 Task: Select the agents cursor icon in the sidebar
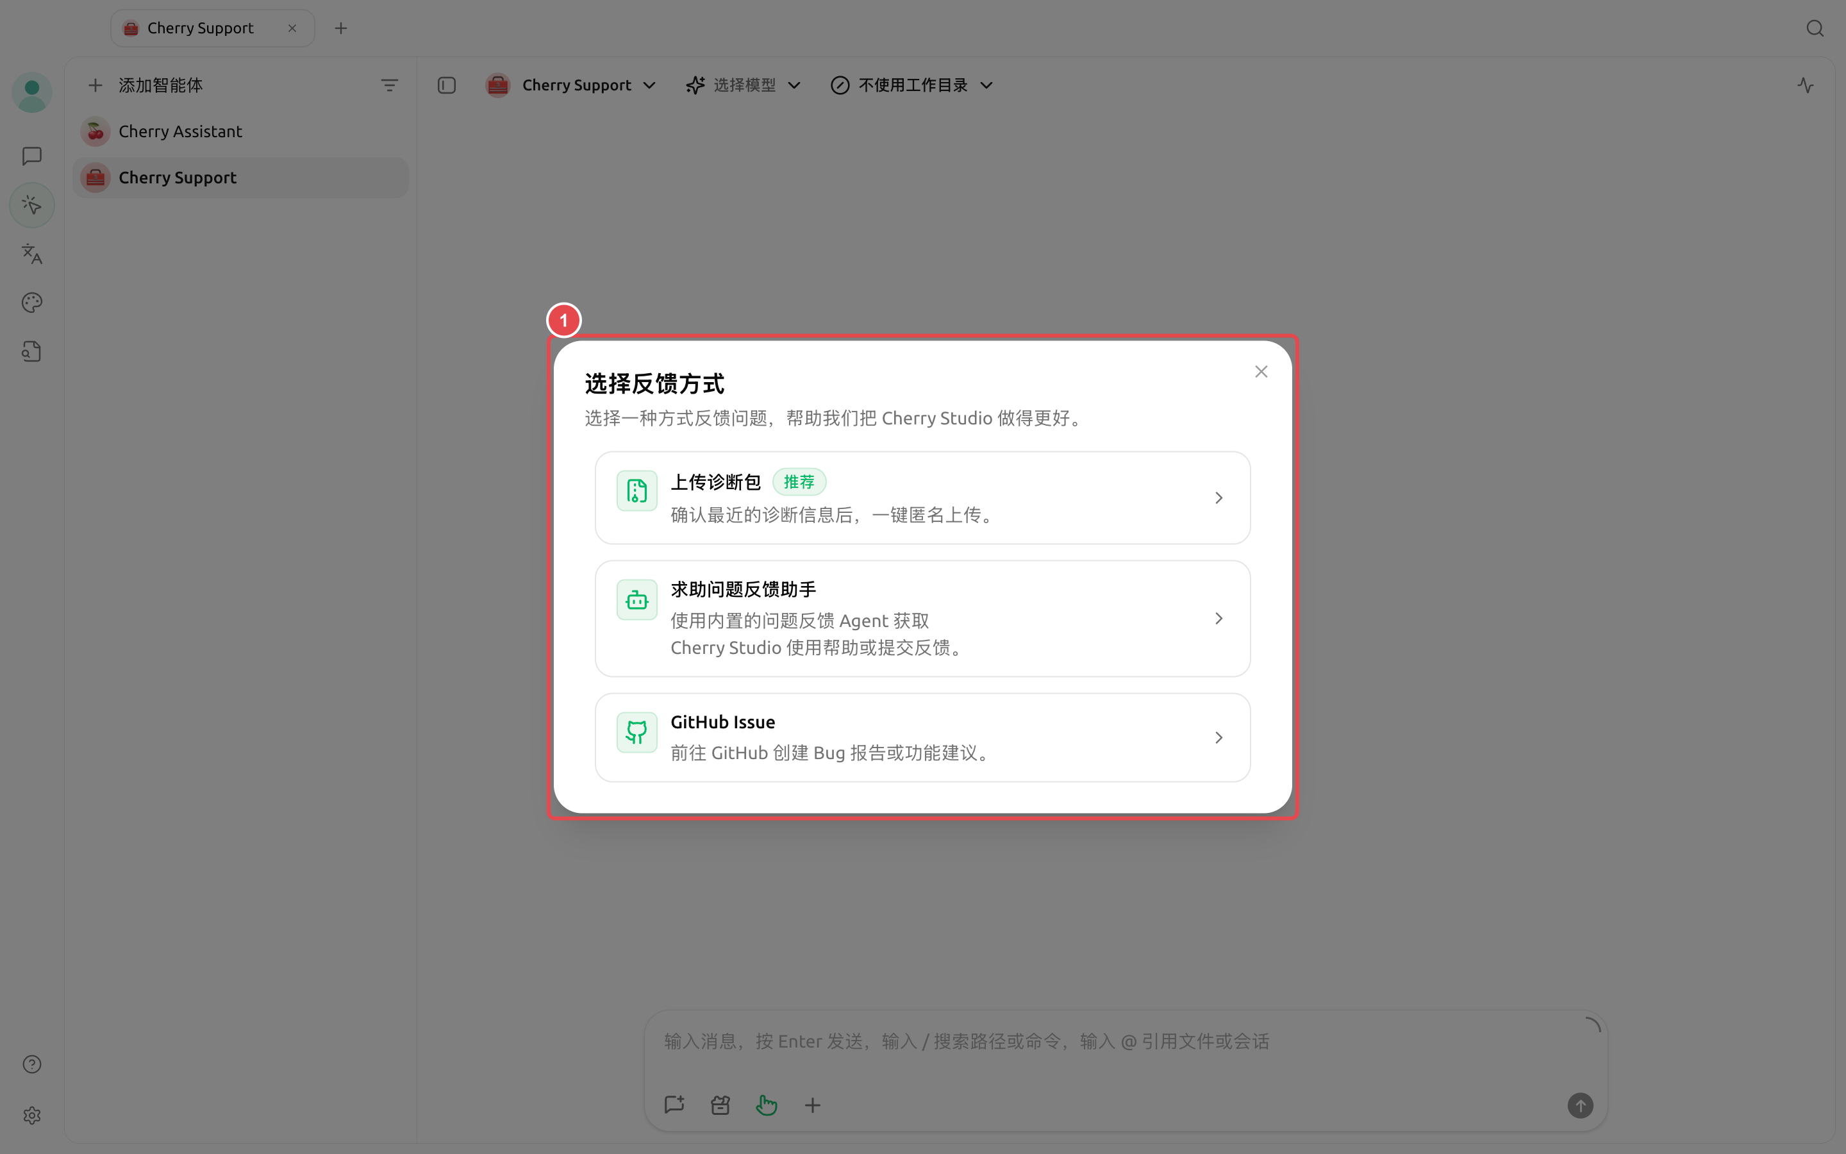click(x=32, y=205)
